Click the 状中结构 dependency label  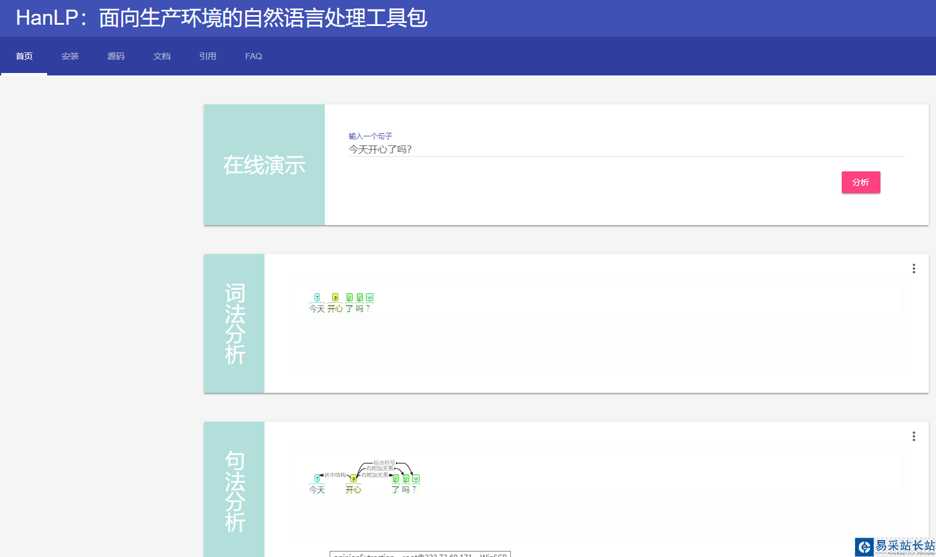pos(335,475)
